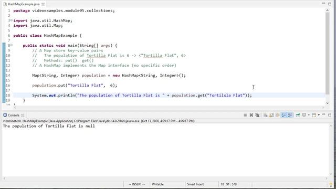Click the Map<String, Integer> population declaration line
336x189 pixels.
[109, 76]
